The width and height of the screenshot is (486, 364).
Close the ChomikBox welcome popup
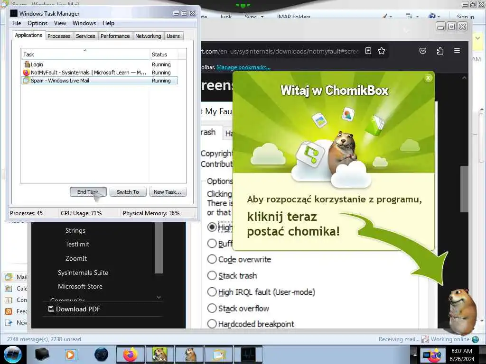[x=428, y=78]
